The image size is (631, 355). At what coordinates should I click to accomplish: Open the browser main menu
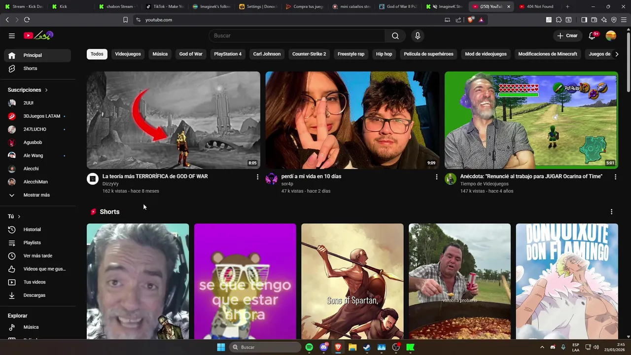coord(624,20)
